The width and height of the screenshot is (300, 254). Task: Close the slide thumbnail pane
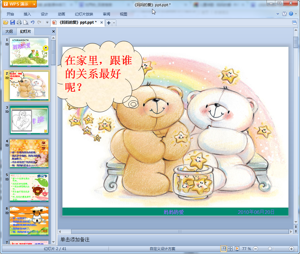[x=54, y=32]
